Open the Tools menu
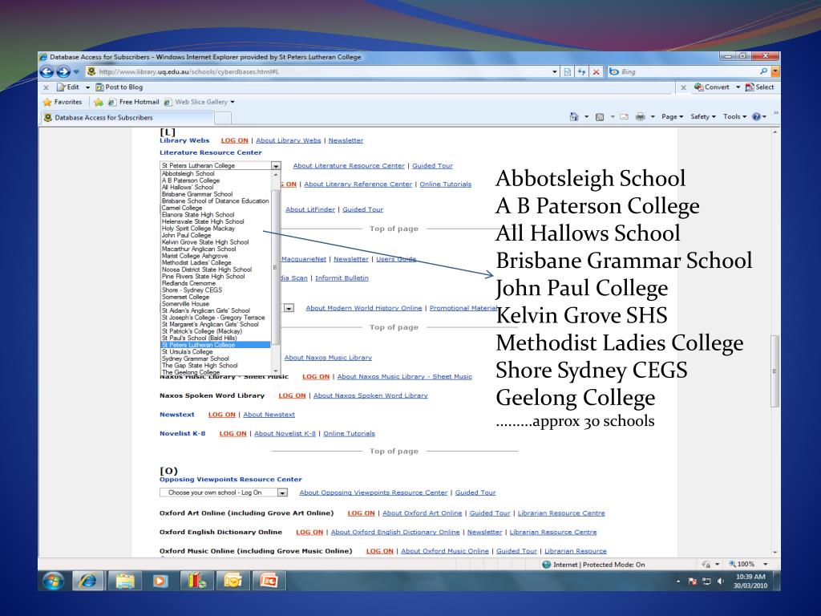Image resolution: width=821 pixels, height=616 pixels. [735, 117]
